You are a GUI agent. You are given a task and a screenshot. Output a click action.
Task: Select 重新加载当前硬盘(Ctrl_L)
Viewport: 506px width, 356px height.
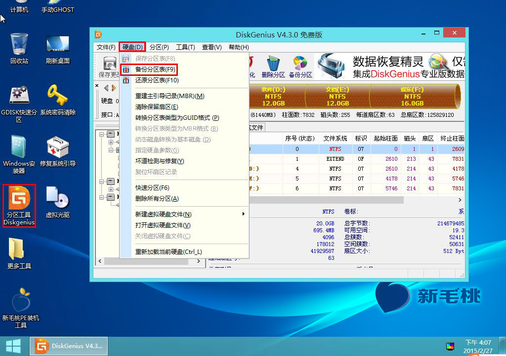184,251
